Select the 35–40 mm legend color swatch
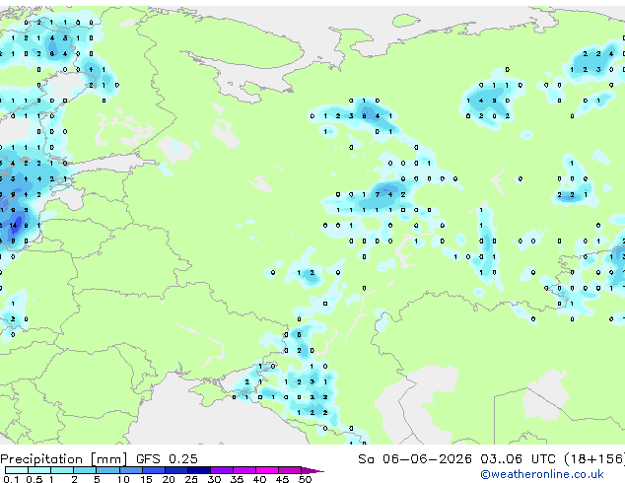This screenshot has width=625, height=483. click(244, 470)
